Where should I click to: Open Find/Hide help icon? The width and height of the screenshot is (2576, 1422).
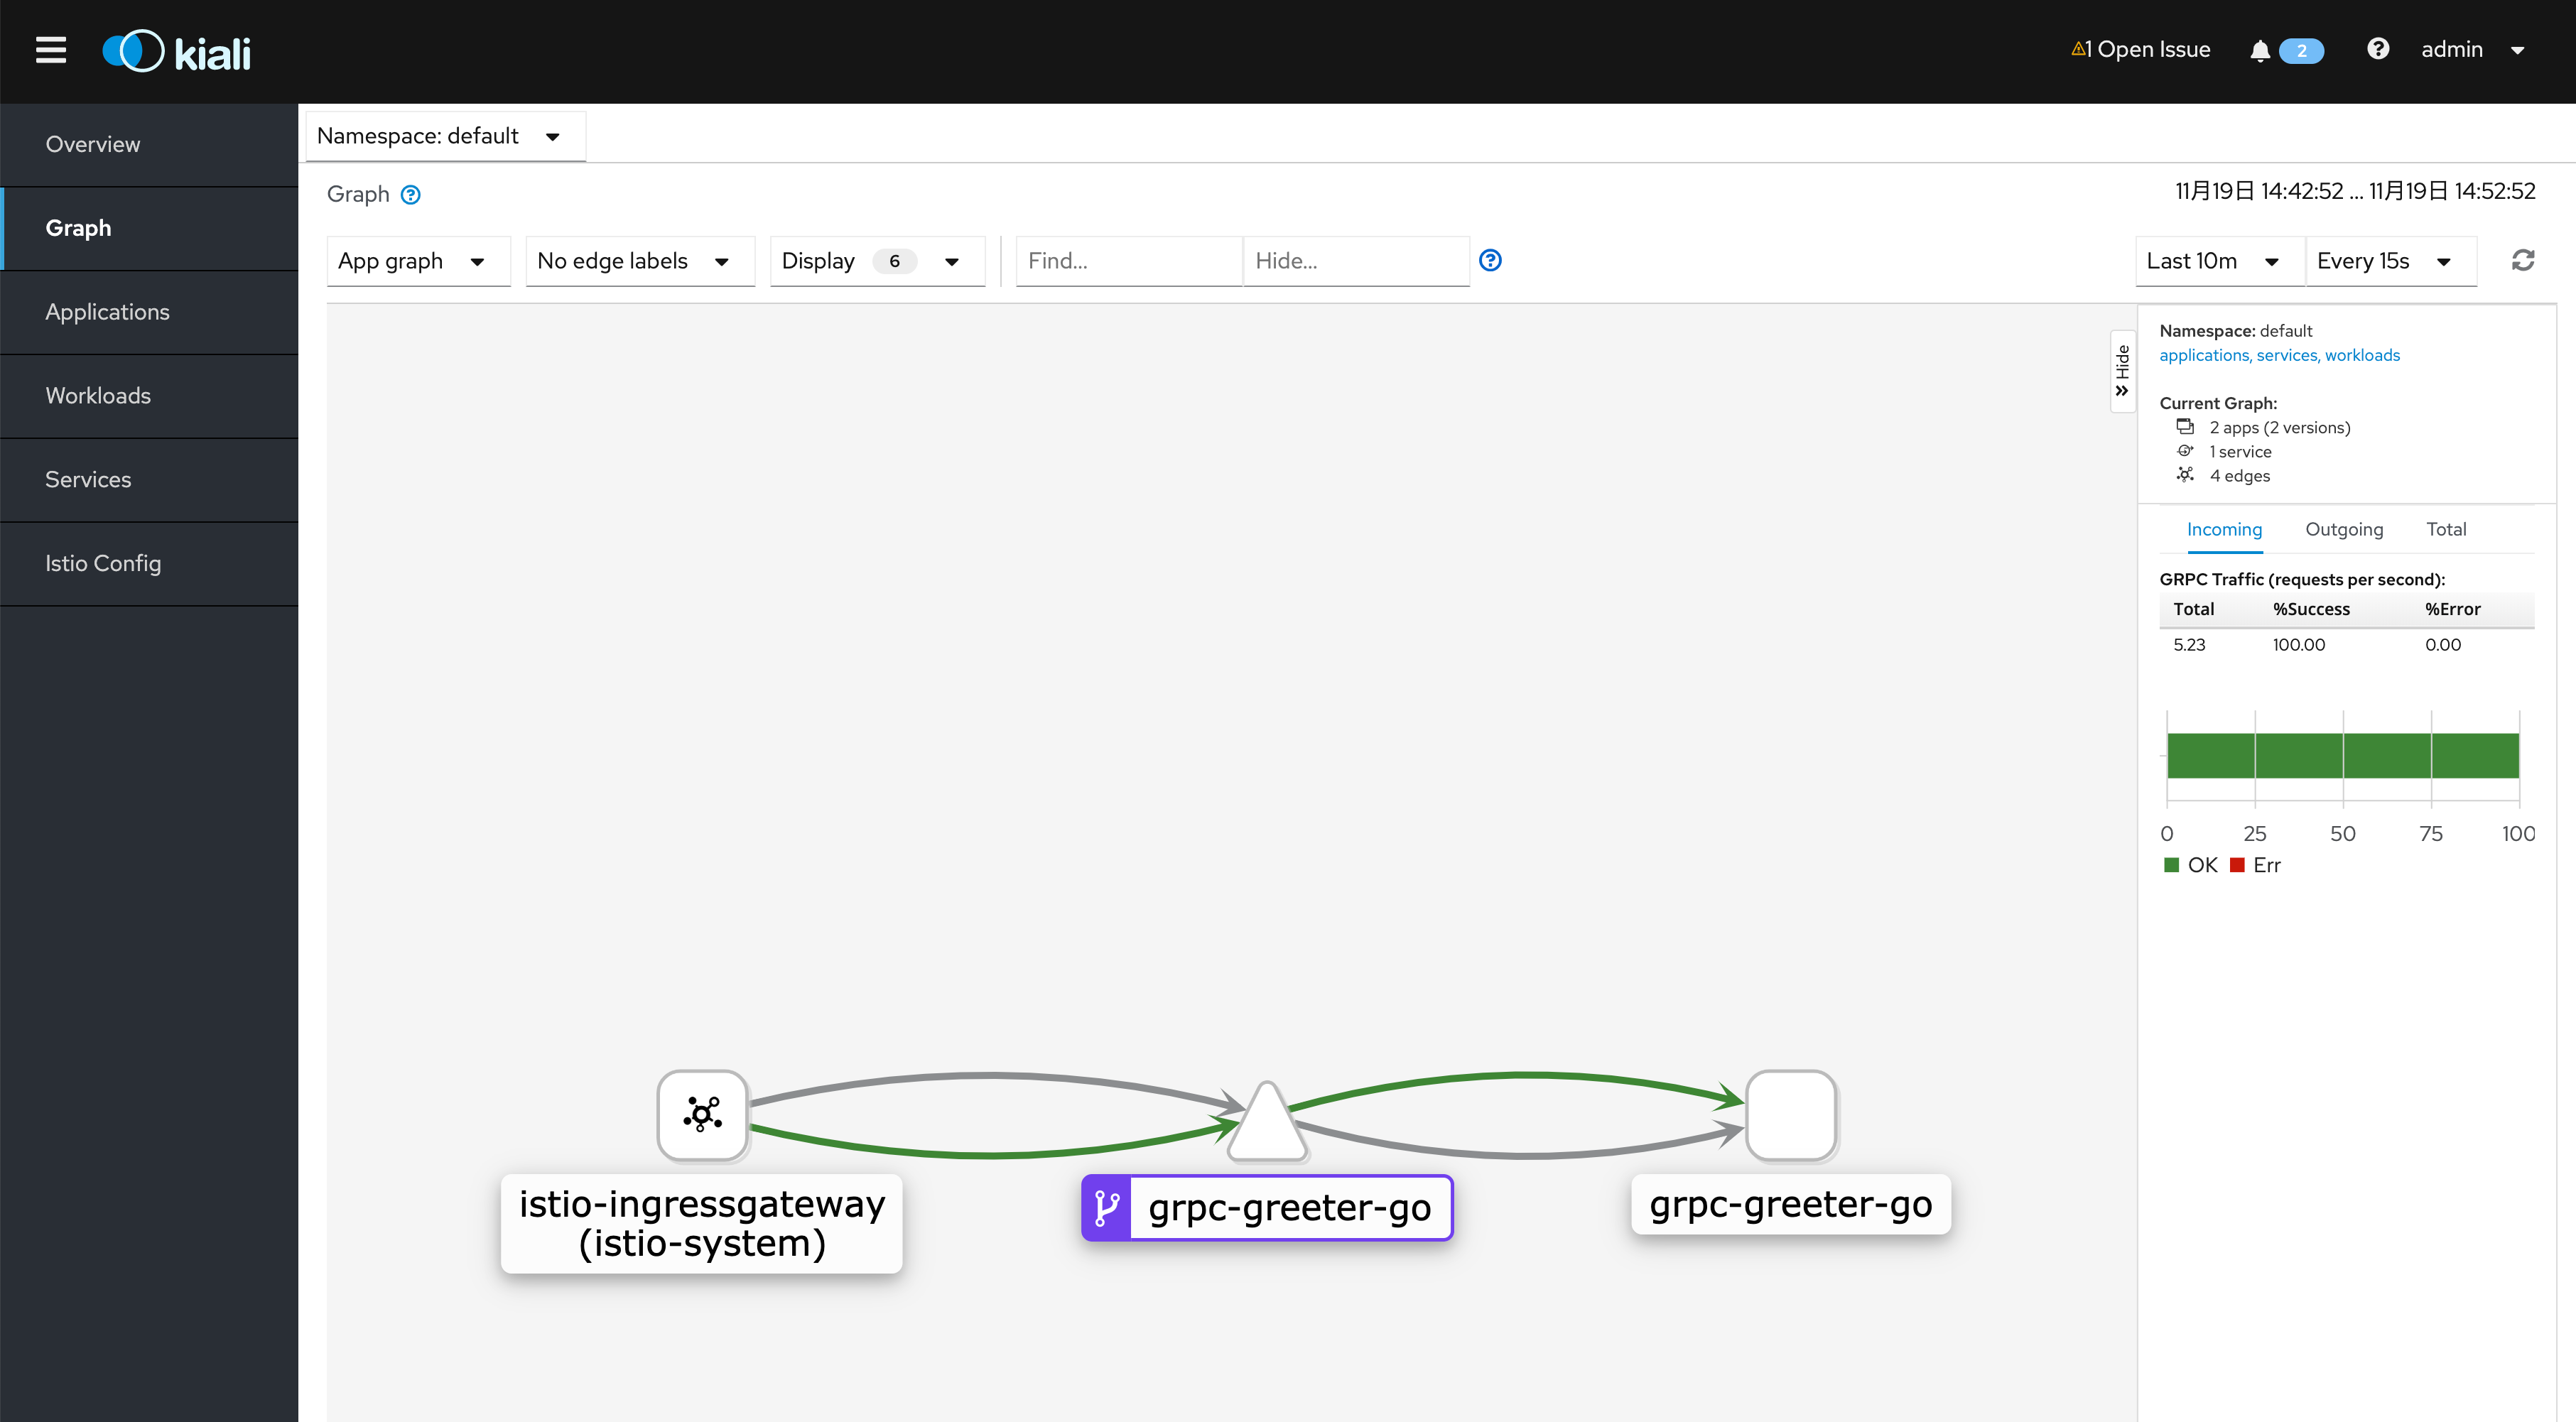1490,261
